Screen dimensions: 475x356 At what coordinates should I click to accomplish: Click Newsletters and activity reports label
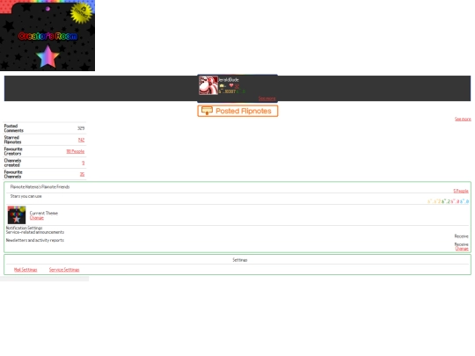[35, 240]
